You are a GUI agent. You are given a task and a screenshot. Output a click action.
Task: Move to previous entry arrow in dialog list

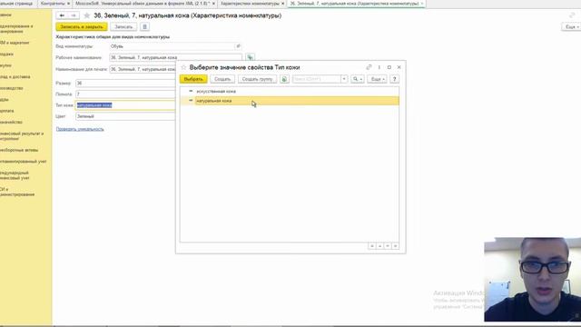(x=379, y=246)
